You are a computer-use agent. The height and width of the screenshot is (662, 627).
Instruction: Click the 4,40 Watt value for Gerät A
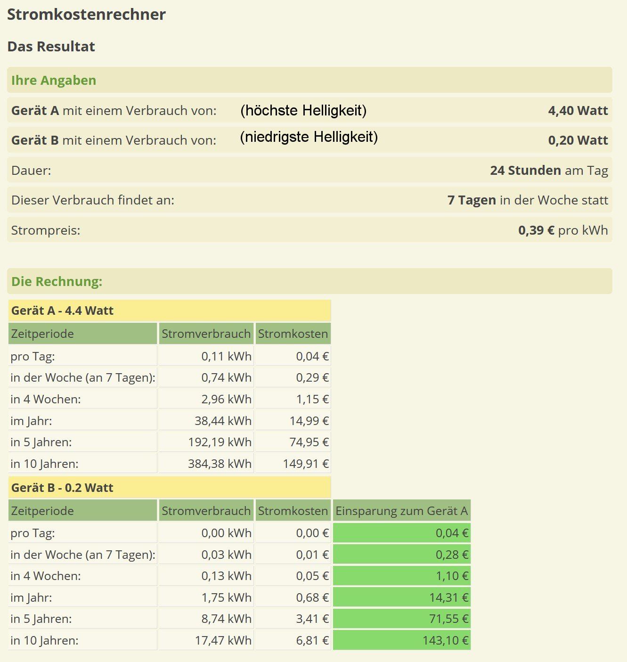pyautogui.click(x=578, y=111)
